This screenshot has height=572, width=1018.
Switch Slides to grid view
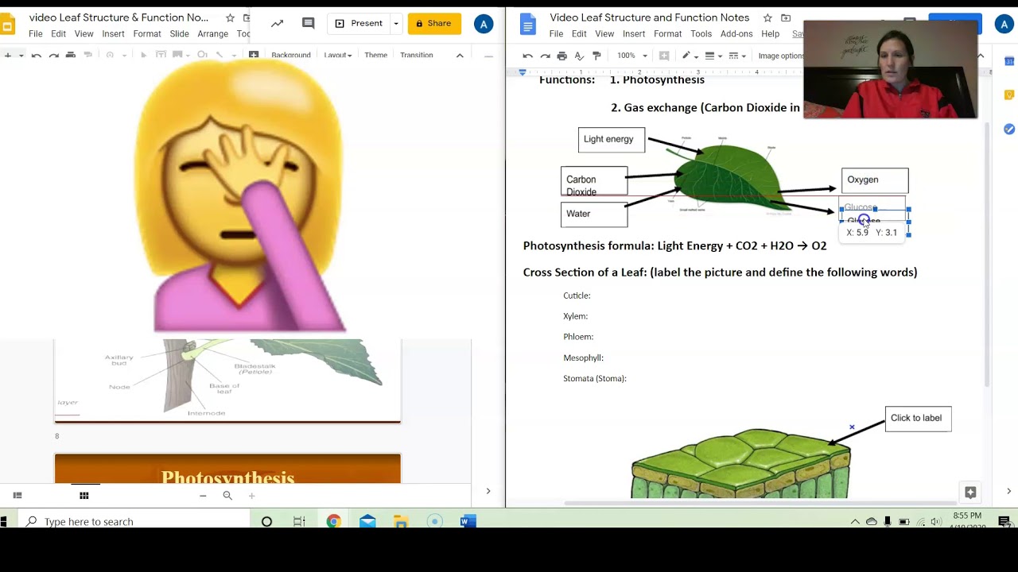coord(84,496)
